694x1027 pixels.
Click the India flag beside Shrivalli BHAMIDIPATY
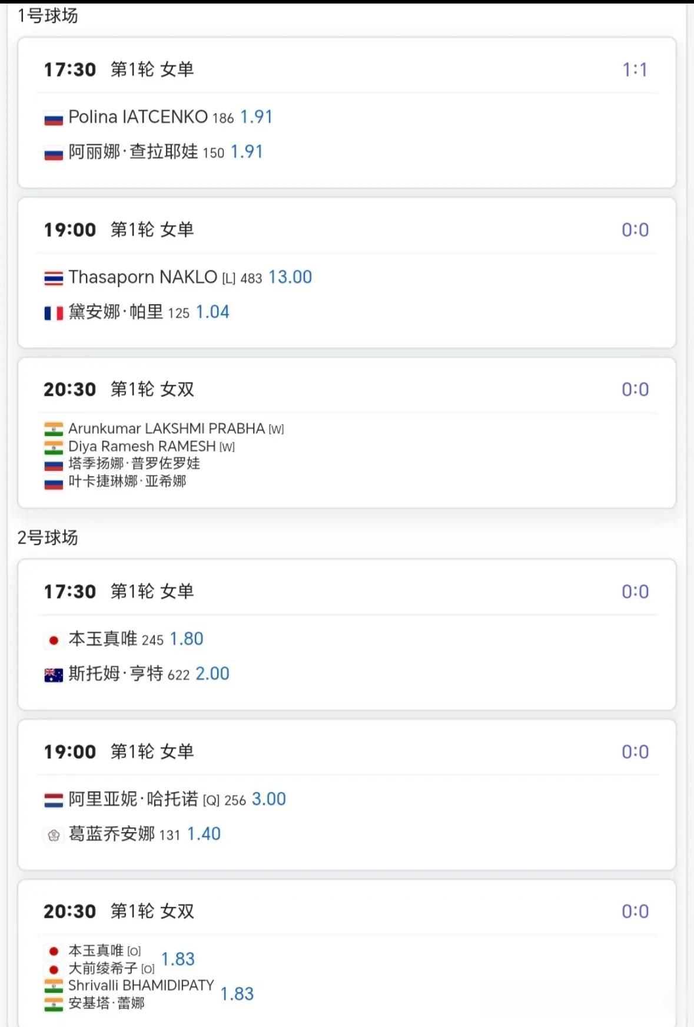[54, 986]
